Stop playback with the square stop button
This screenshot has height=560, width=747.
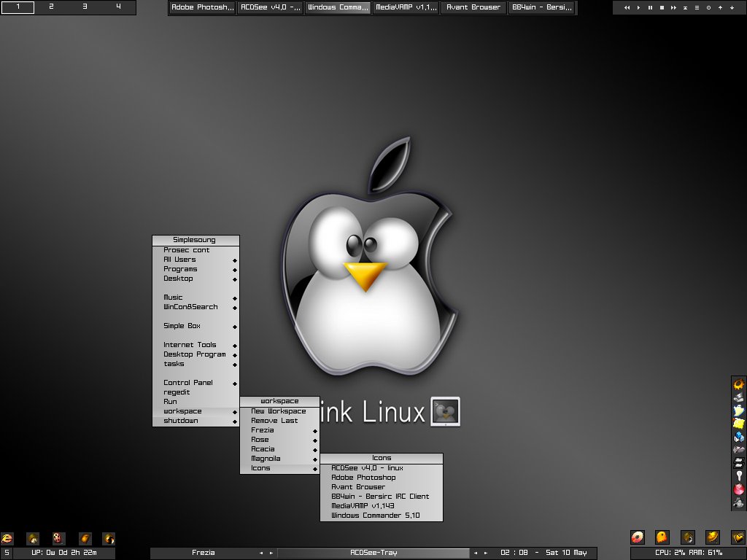pyautogui.click(x=662, y=7)
